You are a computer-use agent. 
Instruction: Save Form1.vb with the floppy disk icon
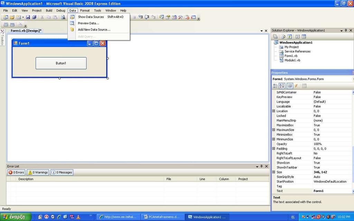[x=28, y=17]
